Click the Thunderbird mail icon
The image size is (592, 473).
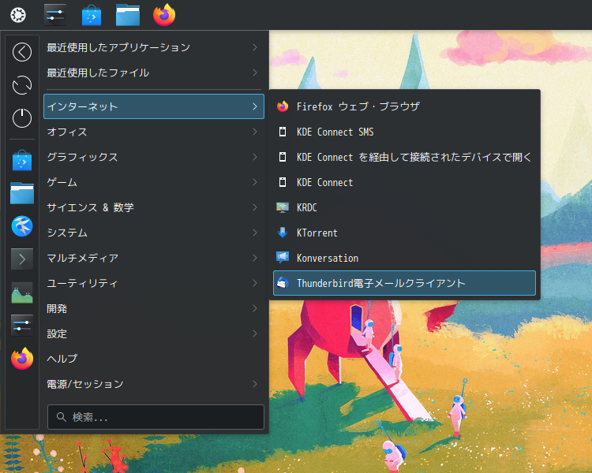[x=283, y=283]
